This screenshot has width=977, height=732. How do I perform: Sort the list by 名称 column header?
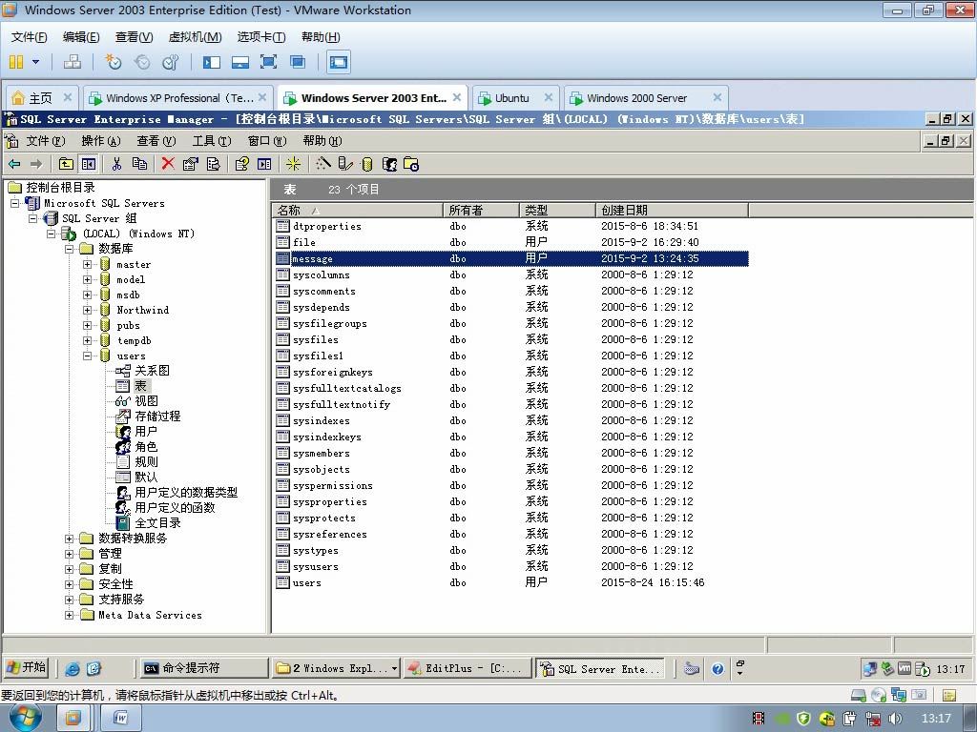coord(359,210)
